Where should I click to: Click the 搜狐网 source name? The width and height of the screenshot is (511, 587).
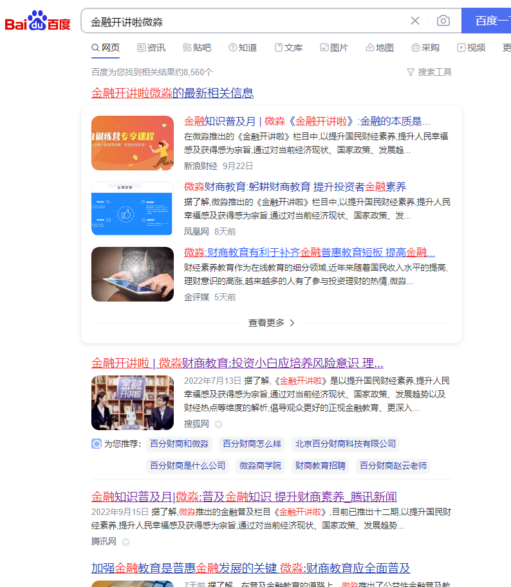[196, 424]
